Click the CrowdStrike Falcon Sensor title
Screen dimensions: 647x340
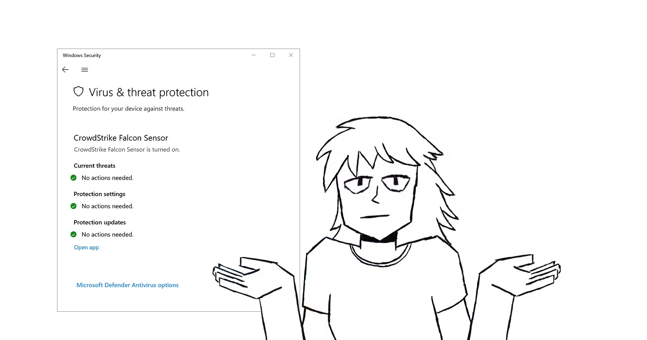click(x=121, y=138)
